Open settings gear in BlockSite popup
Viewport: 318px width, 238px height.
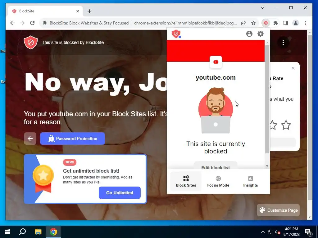coord(261,33)
